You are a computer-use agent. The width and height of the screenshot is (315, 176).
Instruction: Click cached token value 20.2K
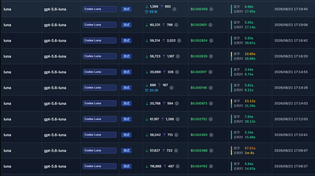point(154,90)
